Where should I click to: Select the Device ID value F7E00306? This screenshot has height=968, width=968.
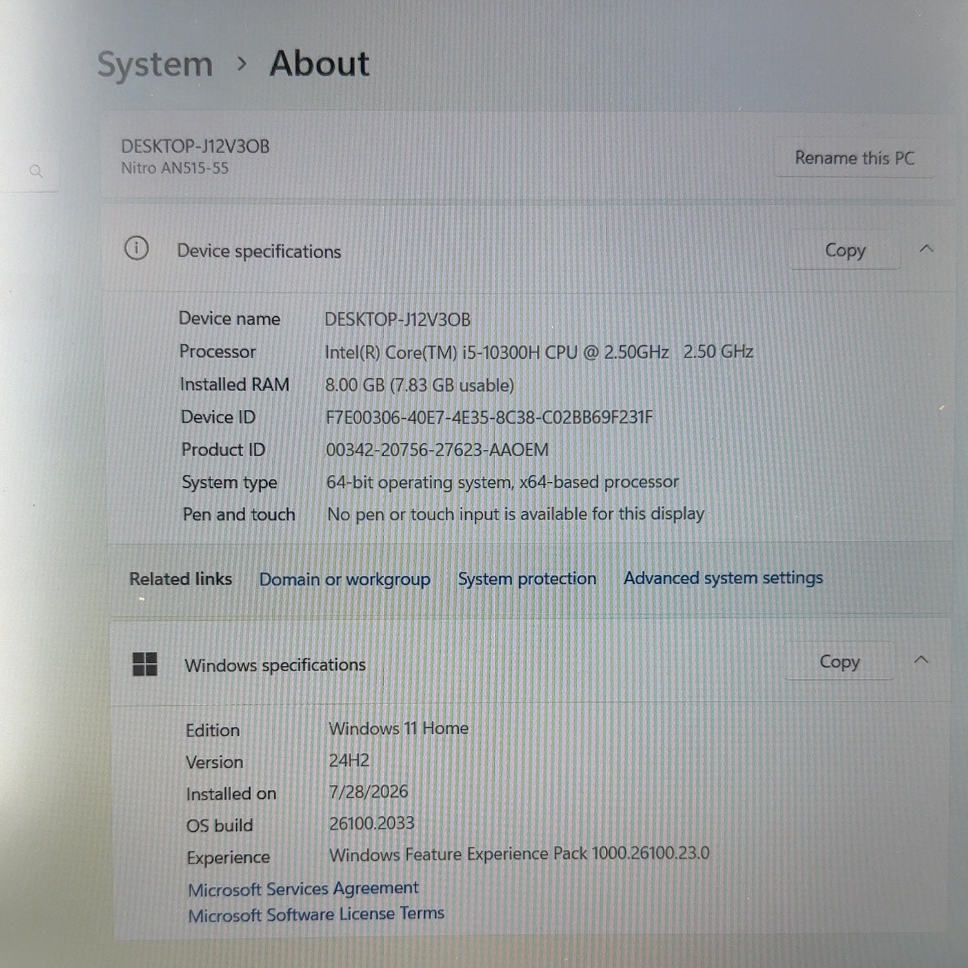(x=489, y=418)
